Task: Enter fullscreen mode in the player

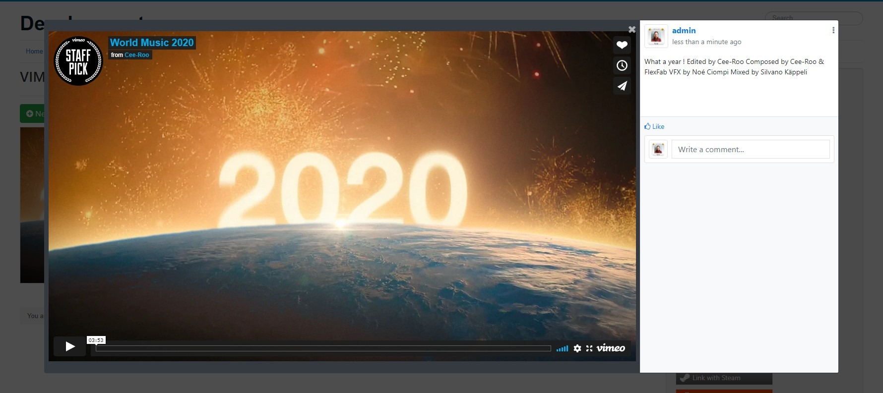Action: 589,348
